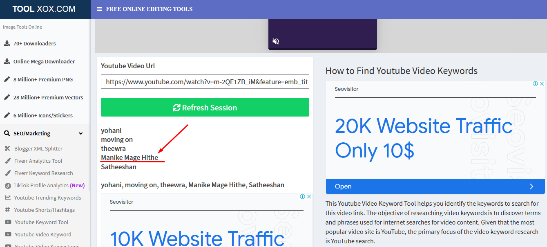Screen dimensions: 547x247
Task: Click the pencil icon beside 28 Million+ Premium Vectors
Action: point(7,97)
